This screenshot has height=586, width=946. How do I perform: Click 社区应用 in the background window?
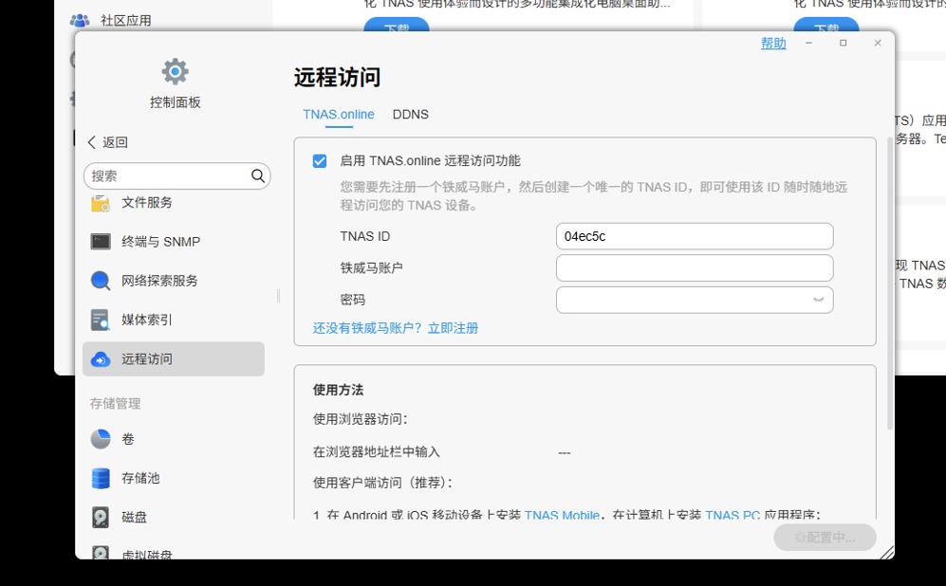pos(126,21)
